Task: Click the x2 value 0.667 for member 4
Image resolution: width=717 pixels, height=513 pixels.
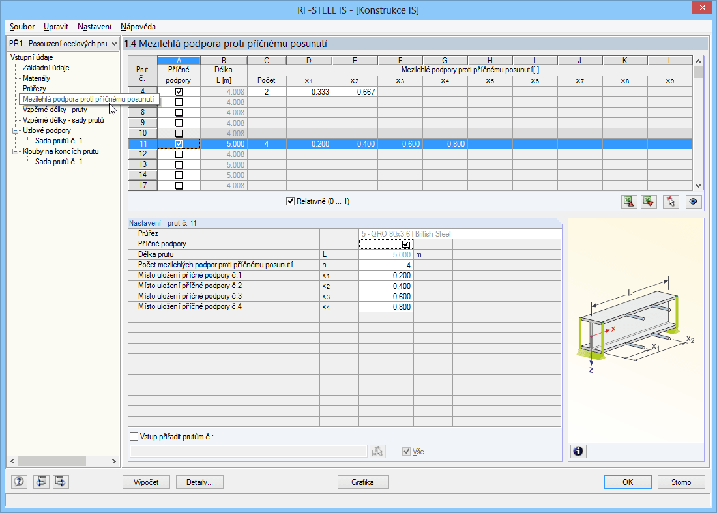Action: tap(355, 92)
